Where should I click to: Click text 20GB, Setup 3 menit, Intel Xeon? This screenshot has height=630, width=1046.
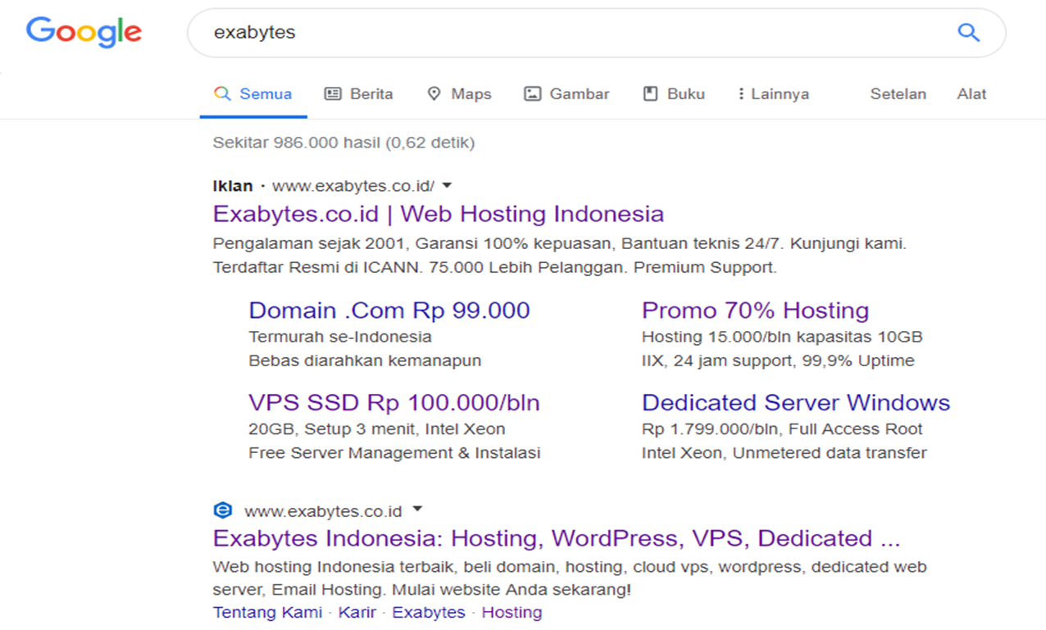(377, 429)
